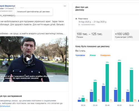
Task: Click the green 2% bar for 18-24
Action: point(83,100)
